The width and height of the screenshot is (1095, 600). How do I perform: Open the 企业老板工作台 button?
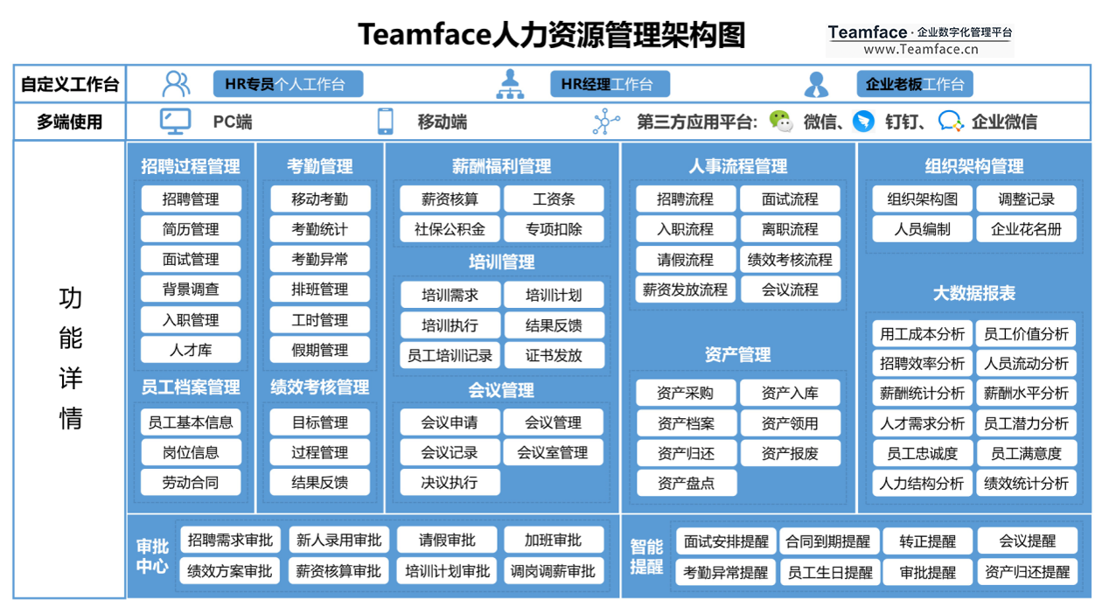click(915, 84)
